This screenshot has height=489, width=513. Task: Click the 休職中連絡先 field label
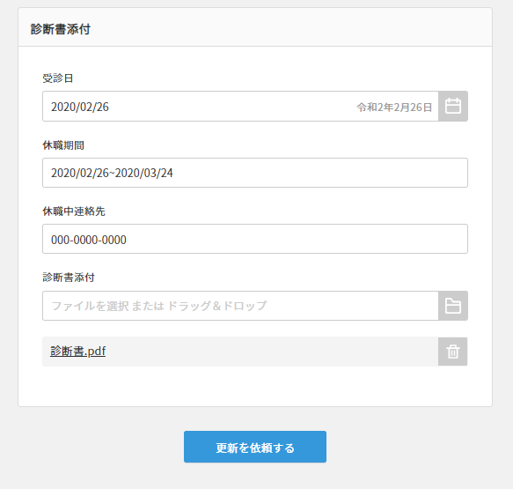(74, 211)
